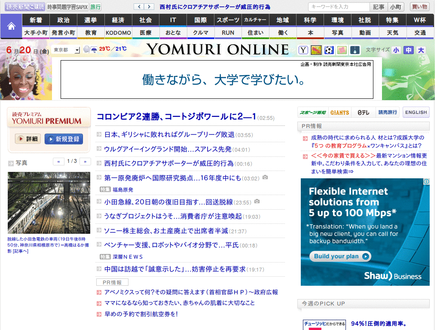Open photo caption 記事へ link

pos(21,251)
